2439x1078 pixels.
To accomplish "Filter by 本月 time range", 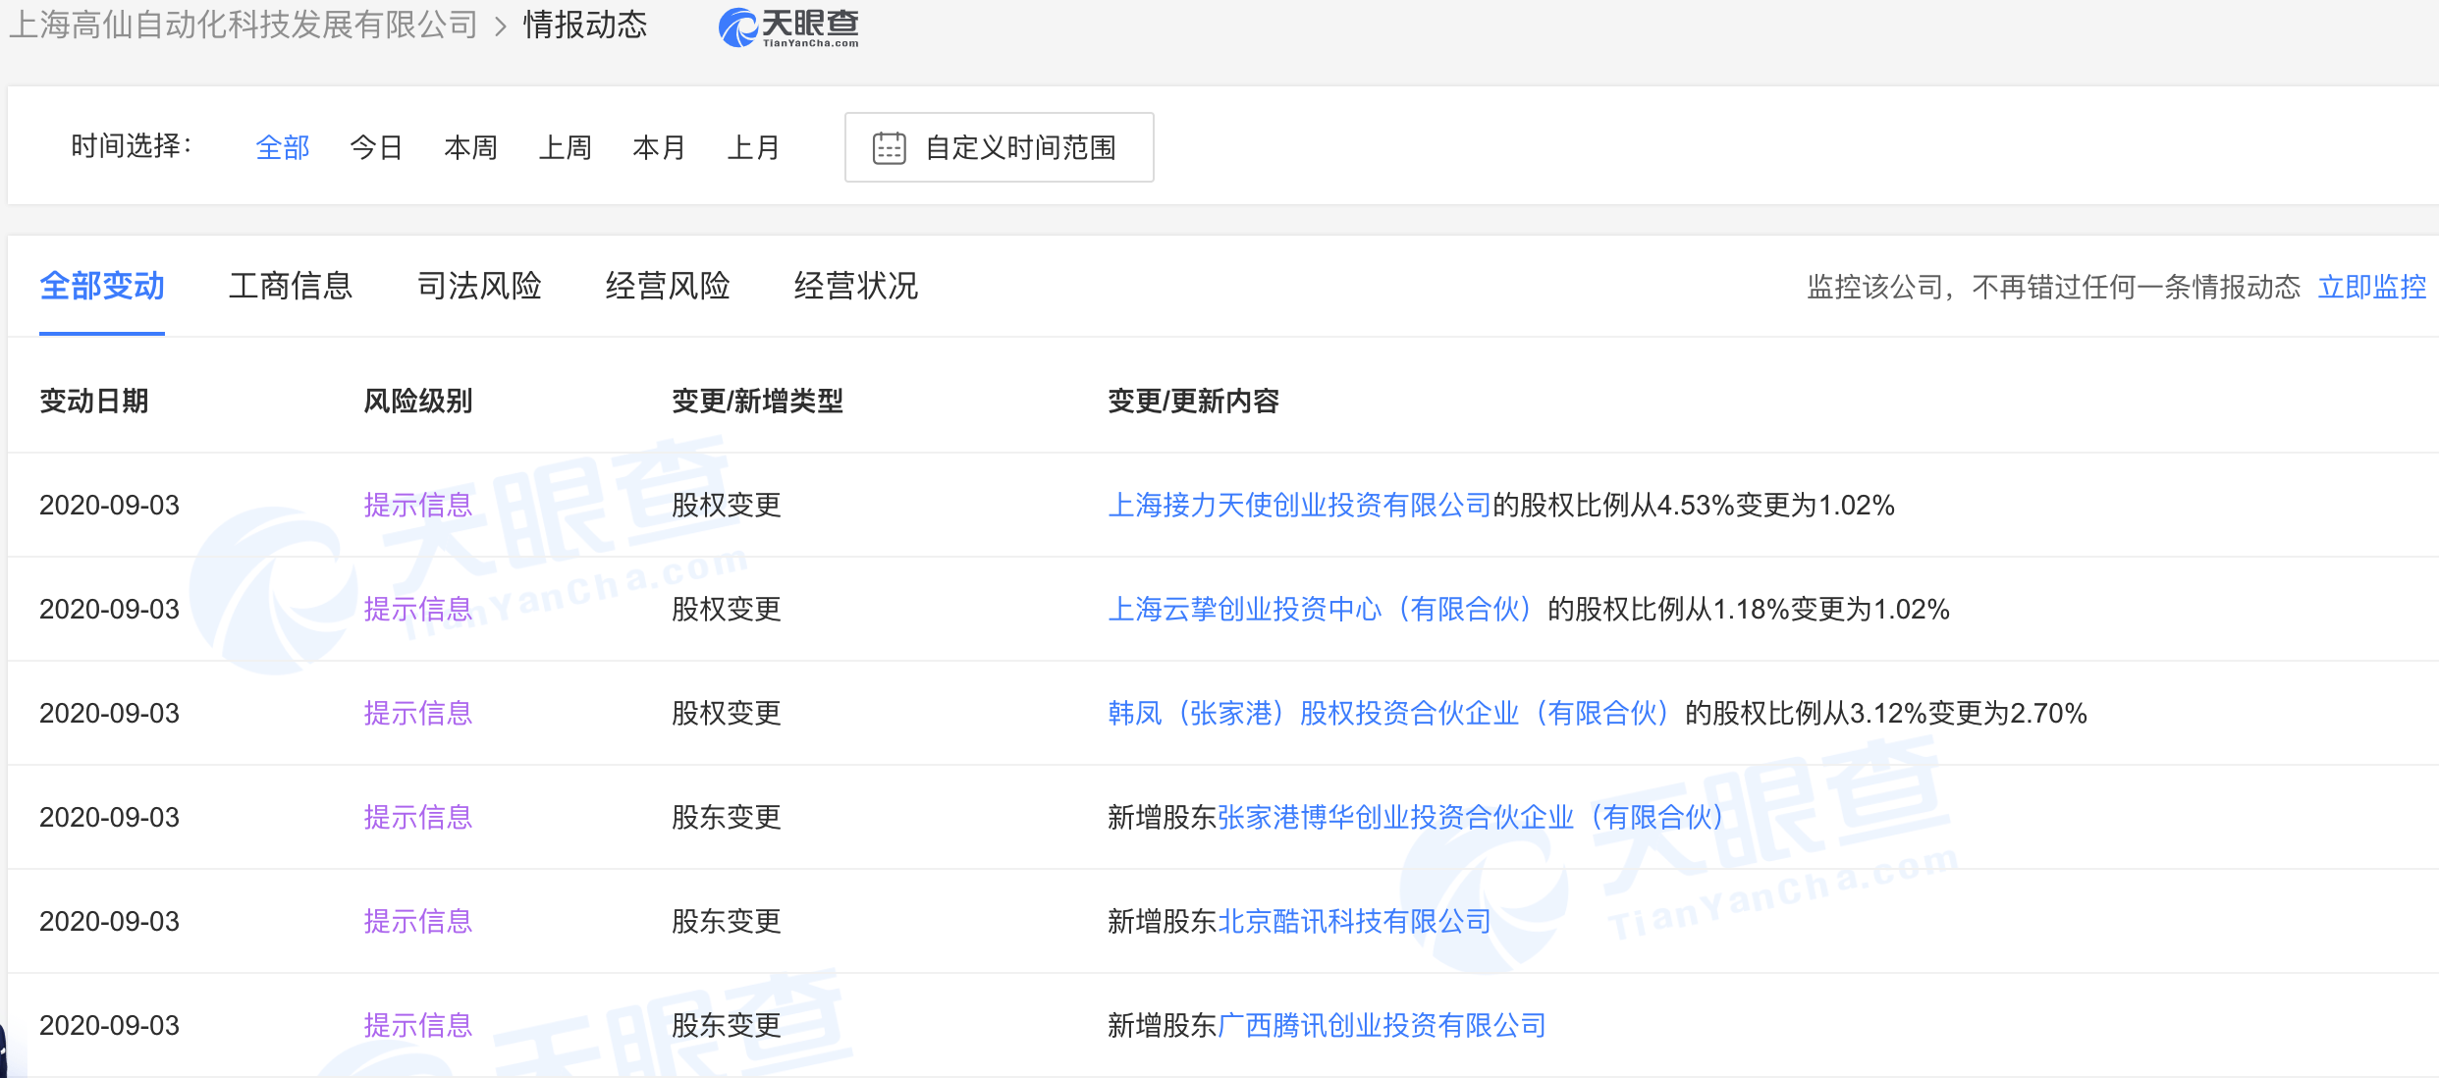I will click(x=659, y=148).
